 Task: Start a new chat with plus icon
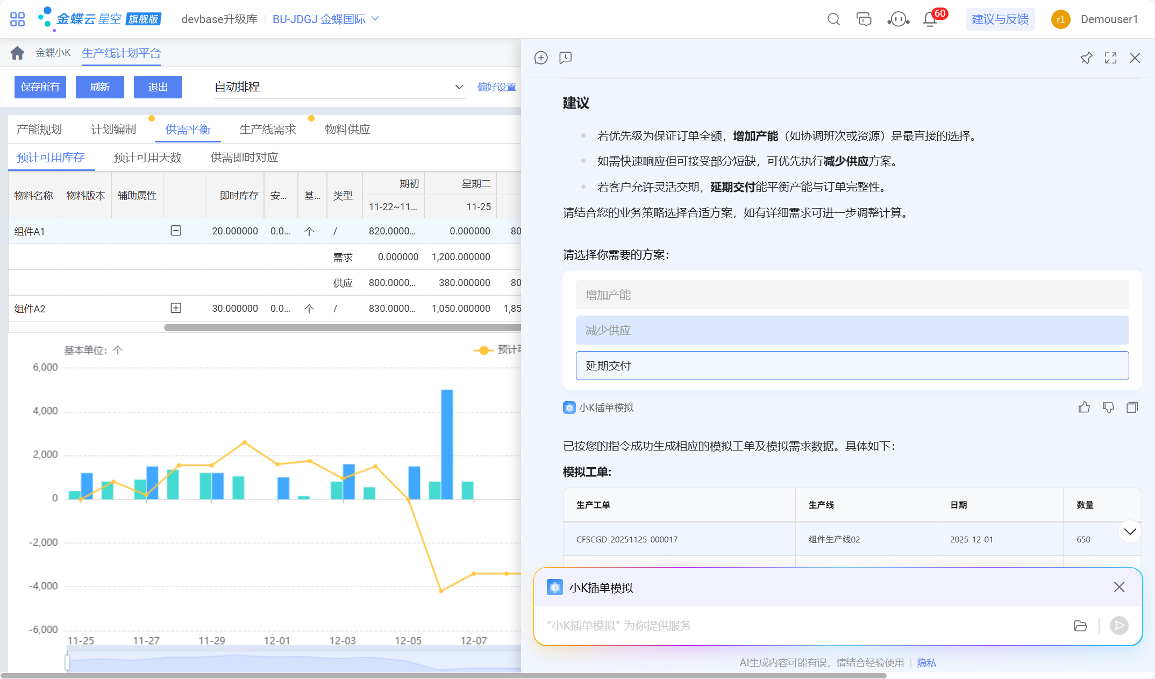coord(541,58)
